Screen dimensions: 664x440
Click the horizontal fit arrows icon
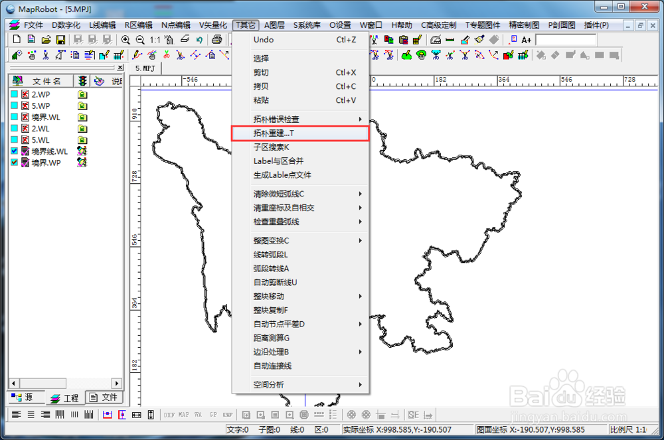coord(136,415)
